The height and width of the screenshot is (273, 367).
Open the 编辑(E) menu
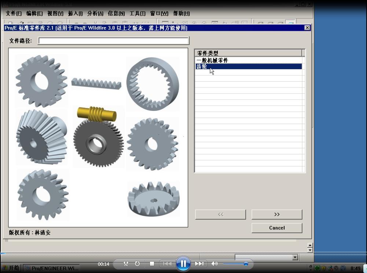coord(34,14)
